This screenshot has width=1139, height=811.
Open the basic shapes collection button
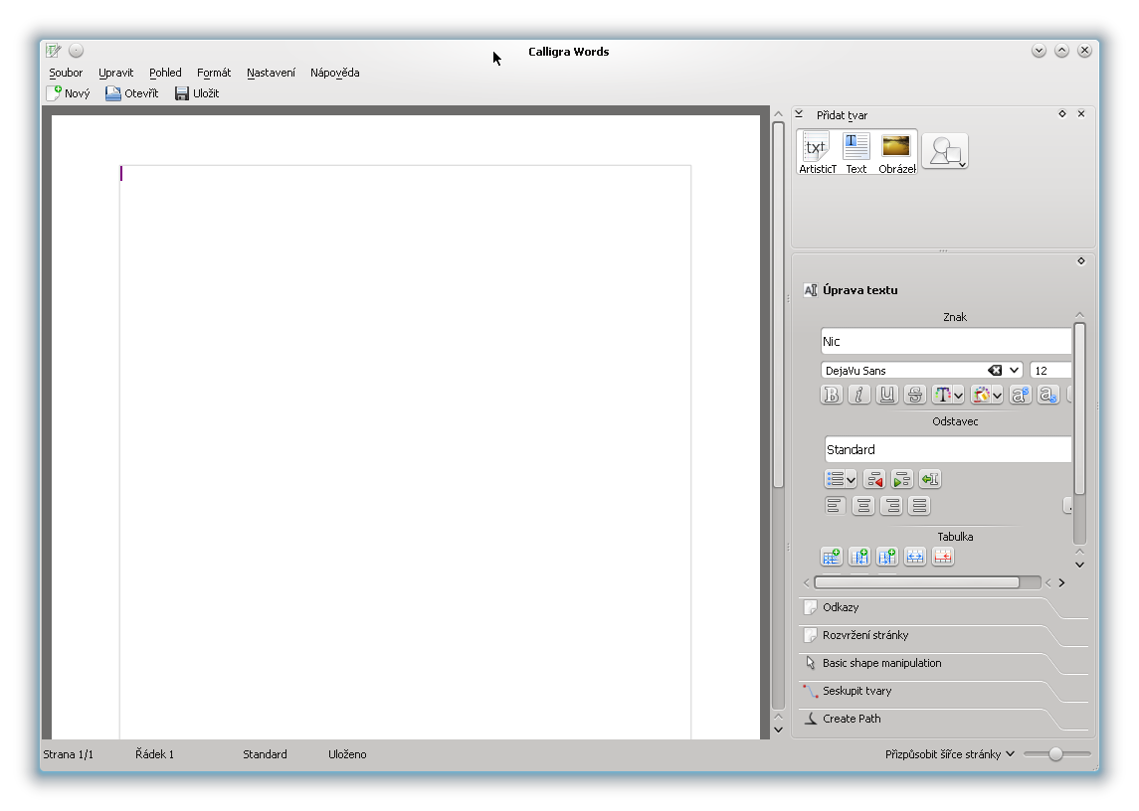pos(945,151)
